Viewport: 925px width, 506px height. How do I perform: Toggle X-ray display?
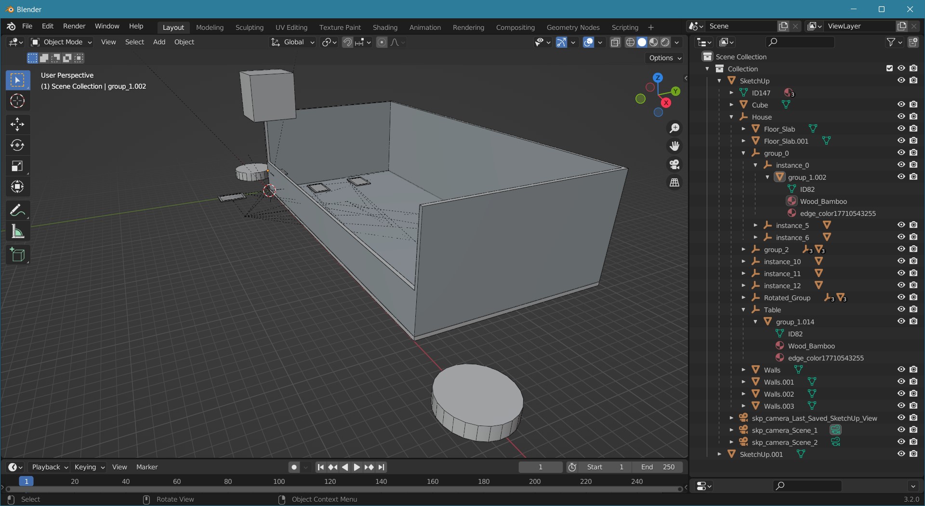point(615,42)
